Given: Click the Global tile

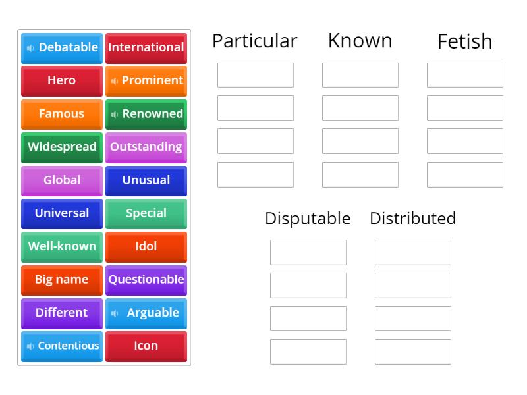Looking at the screenshot, I should (x=61, y=180).
